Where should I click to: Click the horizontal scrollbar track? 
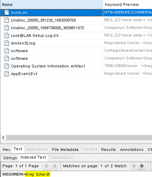coord(79,138)
